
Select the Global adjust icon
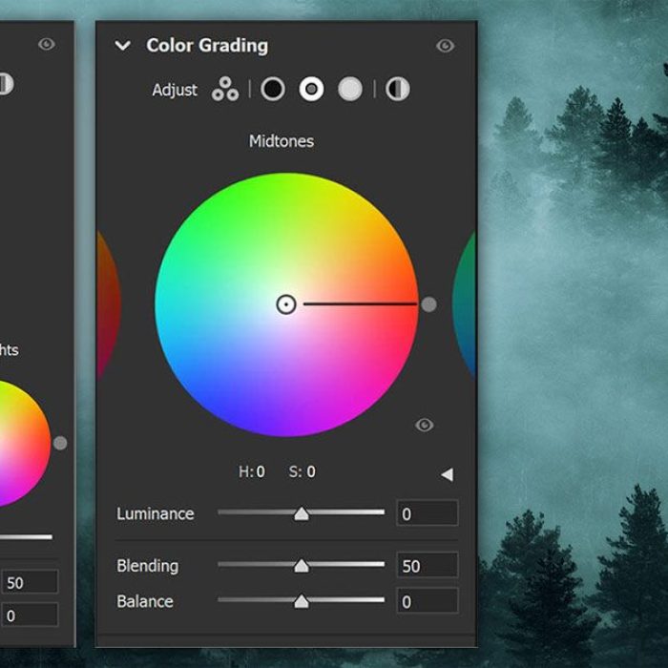(x=398, y=90)
